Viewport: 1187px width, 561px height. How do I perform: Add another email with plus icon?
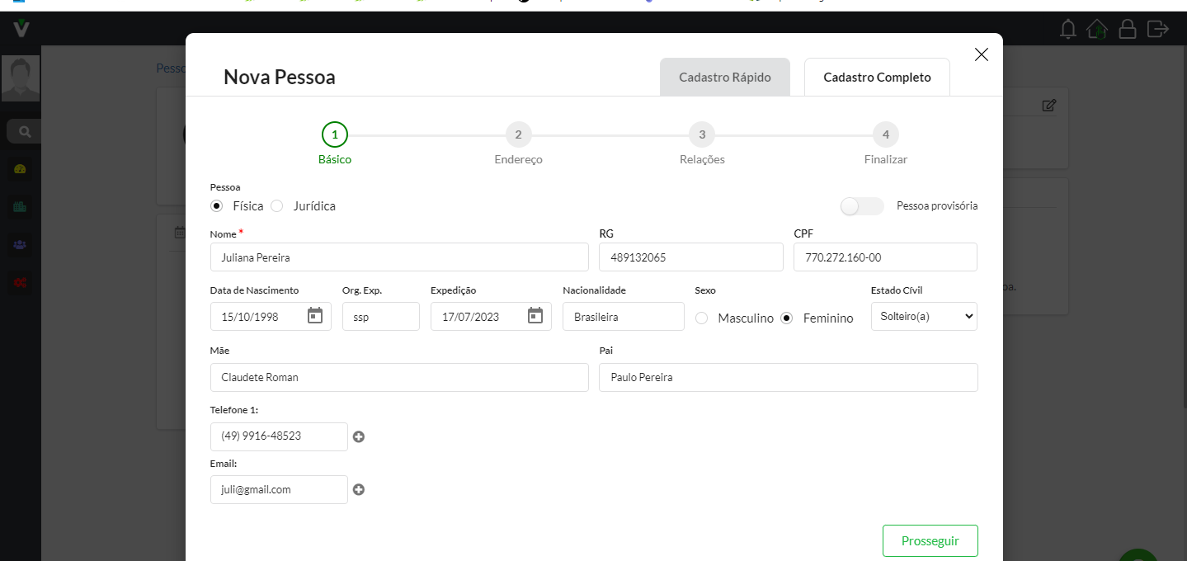coord(359,489)
